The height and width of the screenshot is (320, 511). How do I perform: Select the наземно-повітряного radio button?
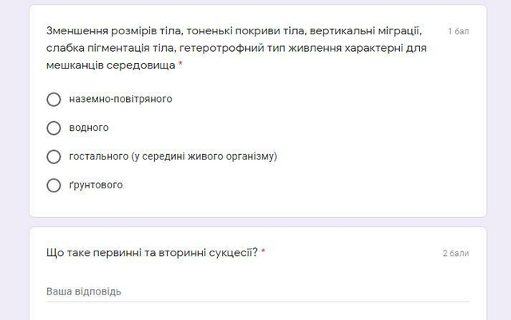tap(53, 100)
